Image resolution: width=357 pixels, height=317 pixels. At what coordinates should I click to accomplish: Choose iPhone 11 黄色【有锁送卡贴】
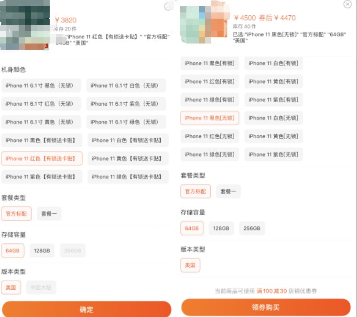(128, 159)
